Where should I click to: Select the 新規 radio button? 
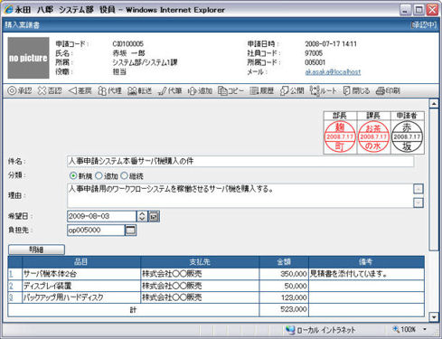73,175
